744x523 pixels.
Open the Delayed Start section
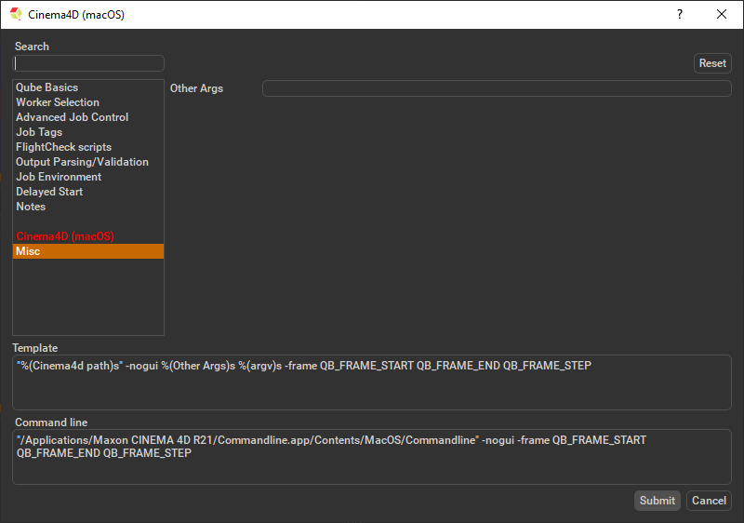pyautogui.click(x=49, y=192)
